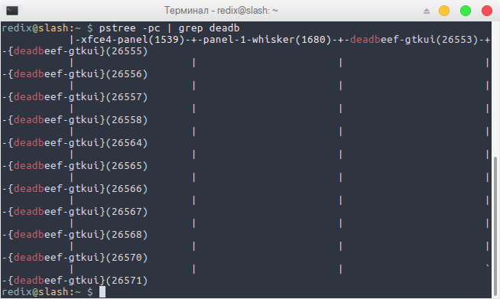Minimize with the yellow circle button
Screen dimensions: 500x299
click(x=444, y=11)
